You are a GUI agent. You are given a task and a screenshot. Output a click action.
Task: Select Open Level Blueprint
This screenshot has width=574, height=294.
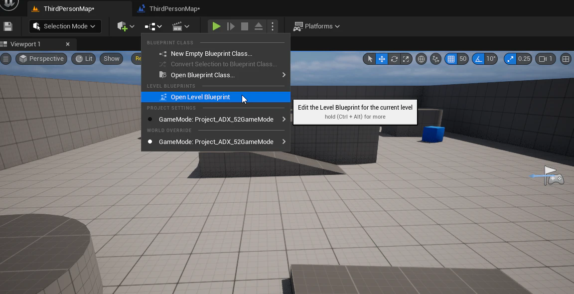coord(216,97)
